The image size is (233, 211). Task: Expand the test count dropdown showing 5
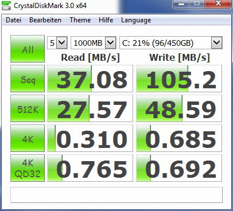62,42
